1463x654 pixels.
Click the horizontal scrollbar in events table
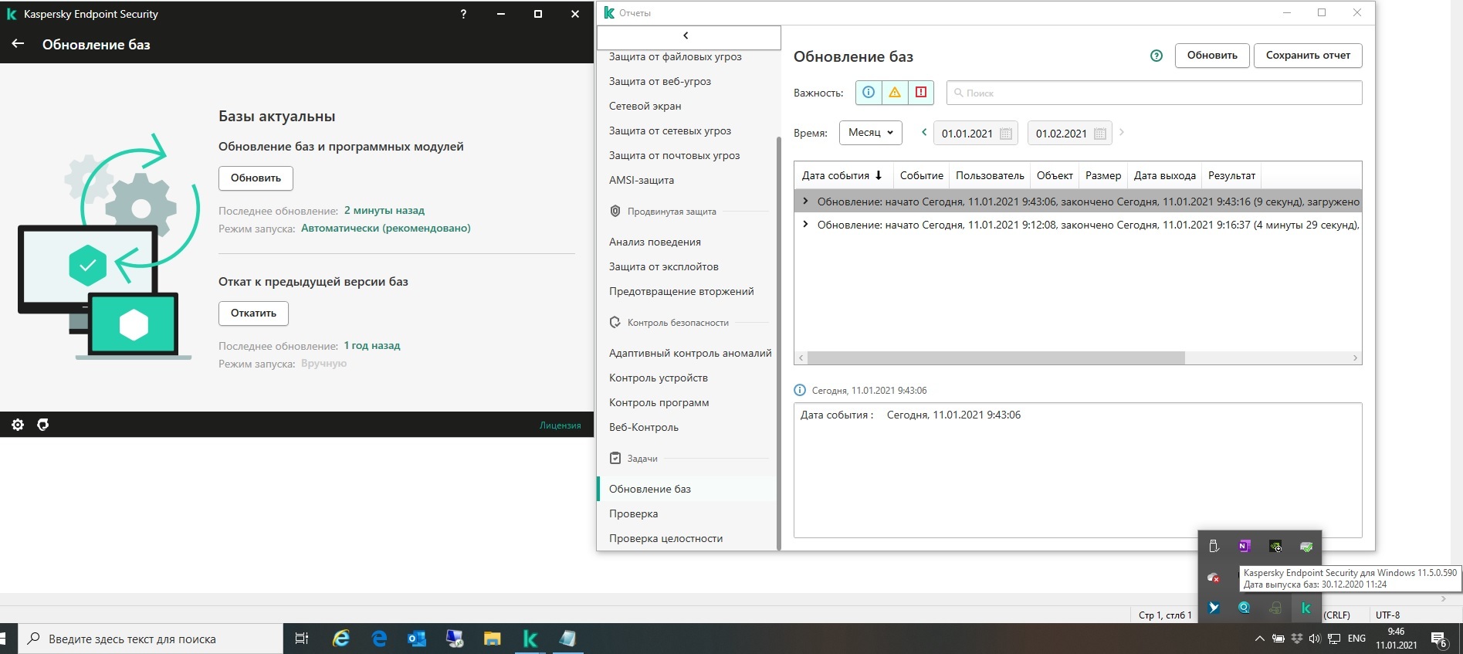pyautogui.click(x=996, y=358)
